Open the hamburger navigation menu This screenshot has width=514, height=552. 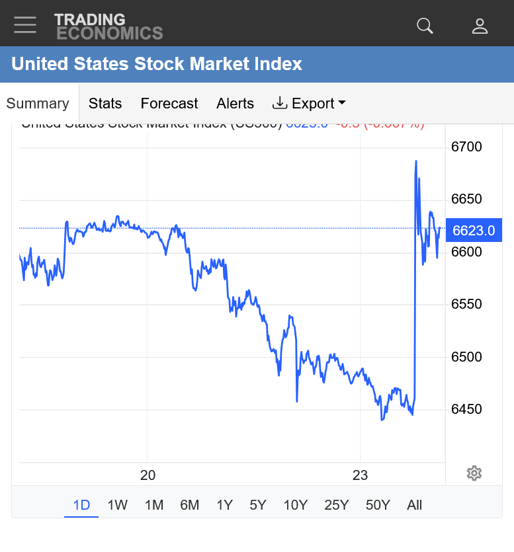click(x=25, y=24)
